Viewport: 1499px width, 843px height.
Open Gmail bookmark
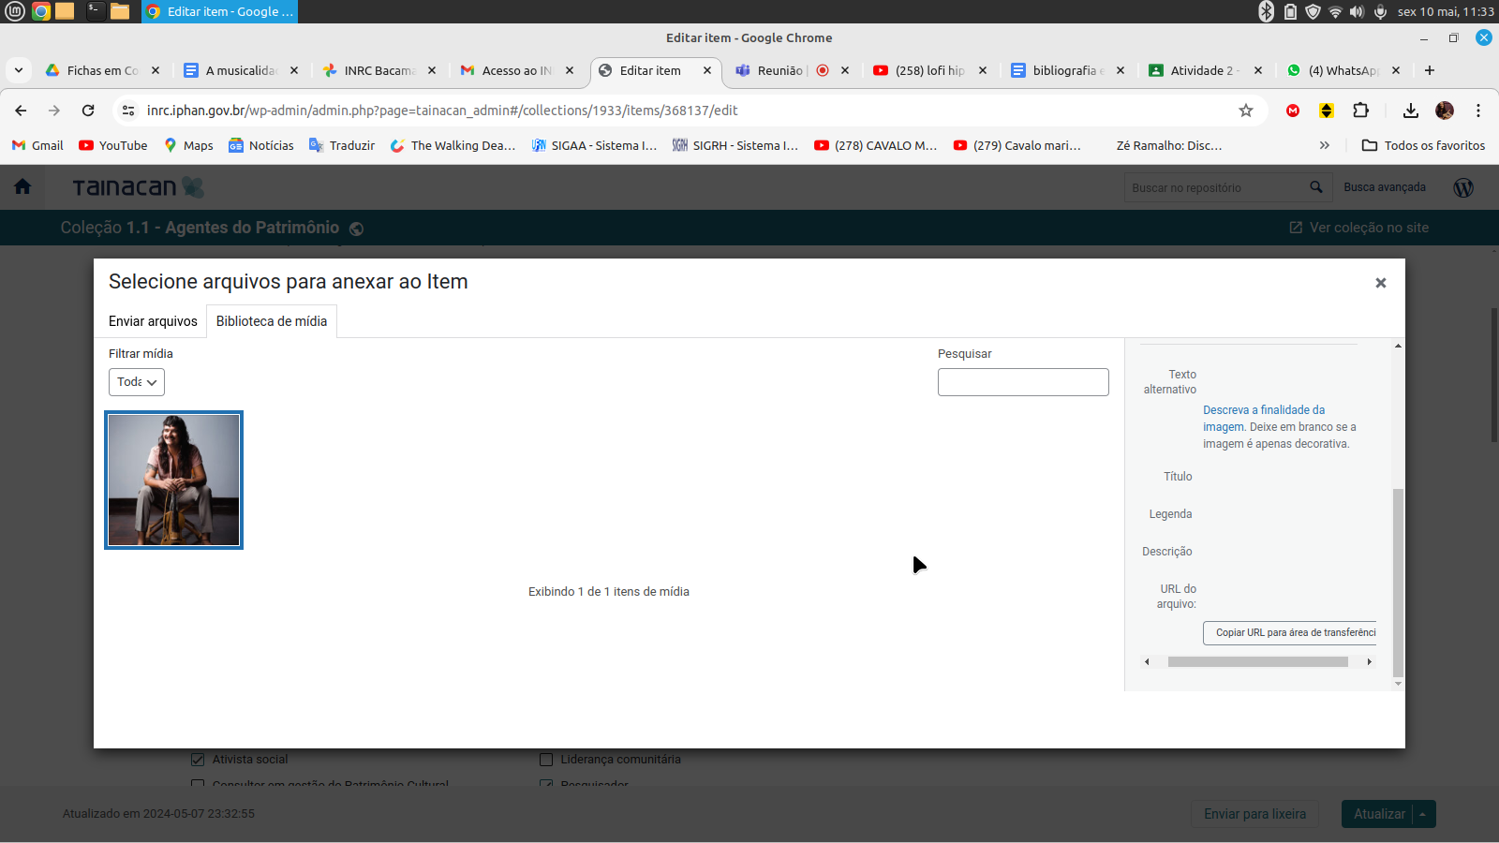coord(37,145)
